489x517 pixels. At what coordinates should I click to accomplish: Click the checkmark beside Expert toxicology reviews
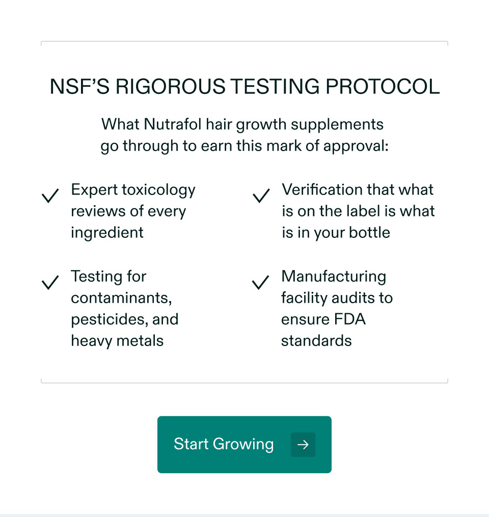[50, 194]
